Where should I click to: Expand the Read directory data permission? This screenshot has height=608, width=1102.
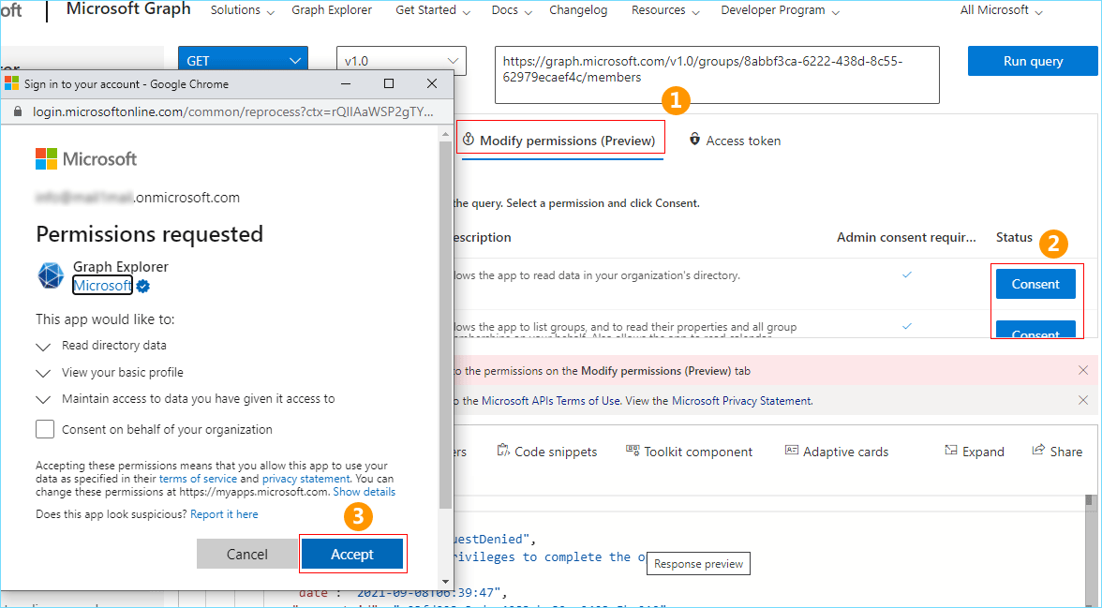point(43,347)
